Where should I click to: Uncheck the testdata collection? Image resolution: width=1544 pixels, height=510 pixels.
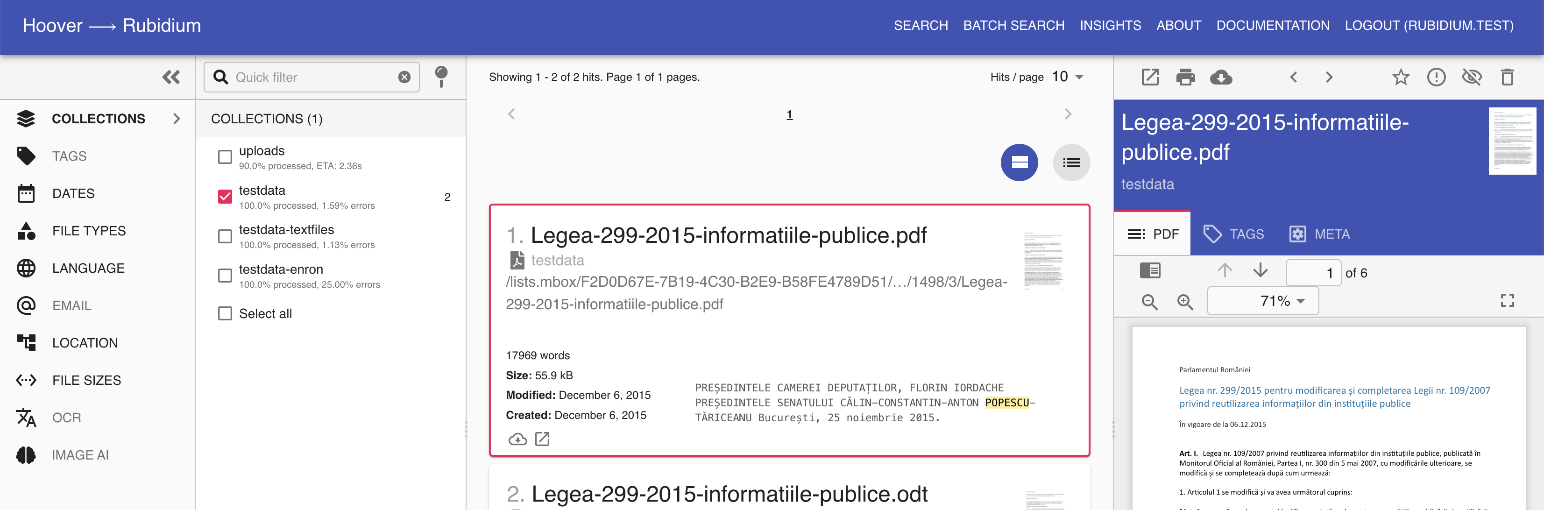225,197
